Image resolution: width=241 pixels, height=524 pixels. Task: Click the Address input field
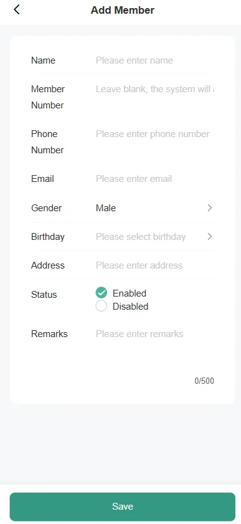coord(155,265)
